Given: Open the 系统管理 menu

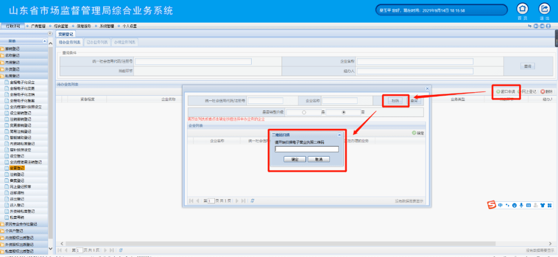Looking at the screenshot, I should pos(106,26).
